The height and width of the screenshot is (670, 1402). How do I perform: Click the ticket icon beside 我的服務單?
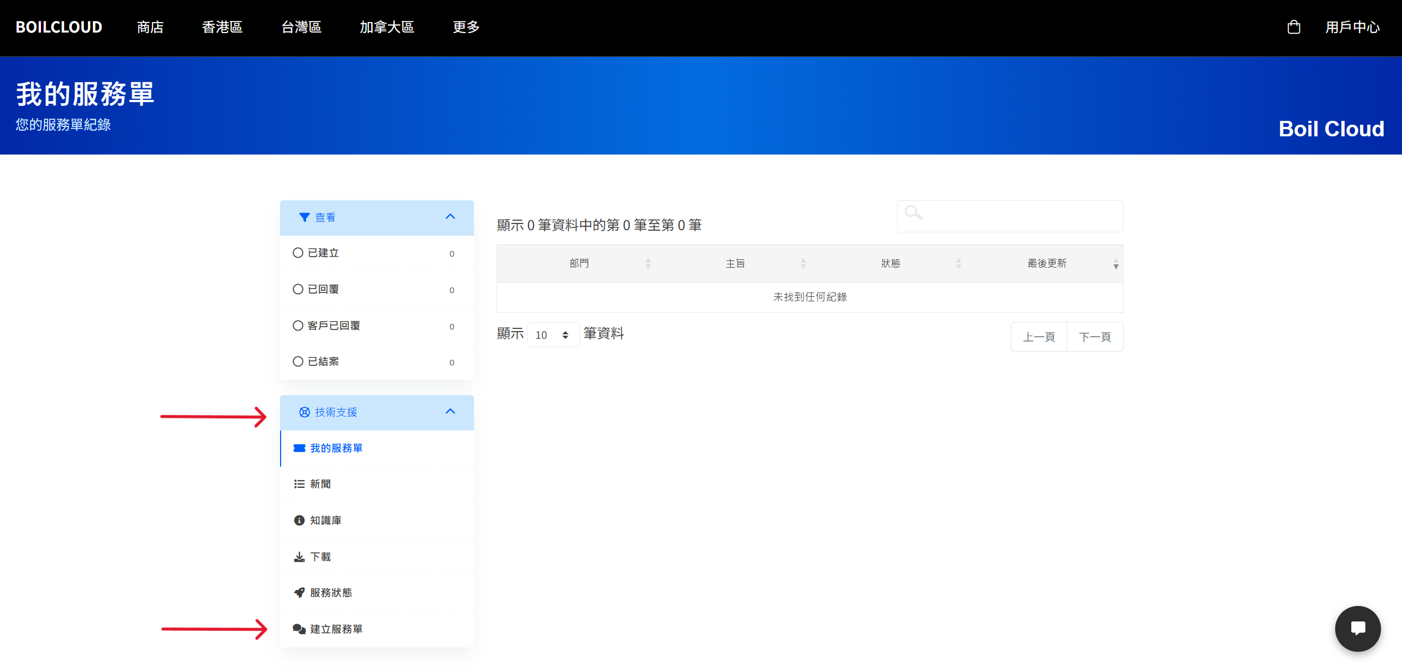(299, 448)
